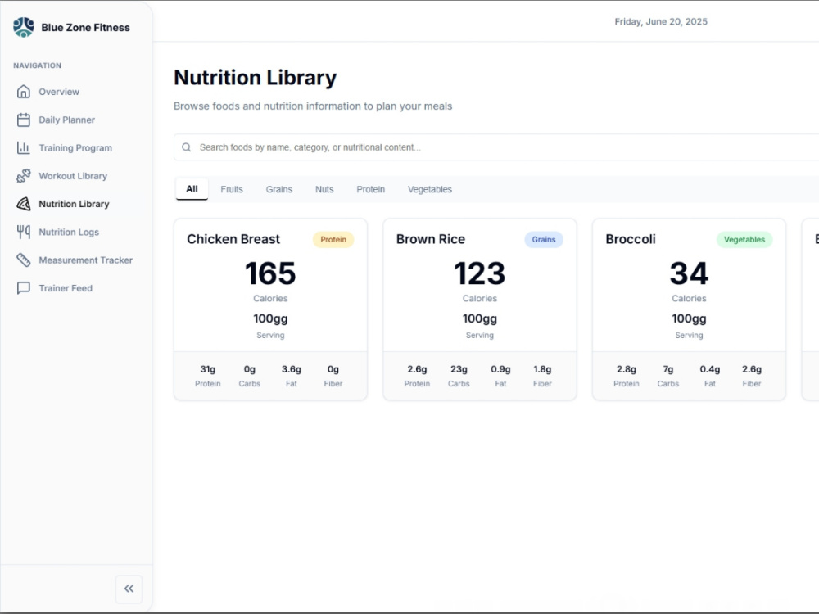Switch to the Nuts tab
This screenshot has width=819, height=614.
[x=324, y=189]
